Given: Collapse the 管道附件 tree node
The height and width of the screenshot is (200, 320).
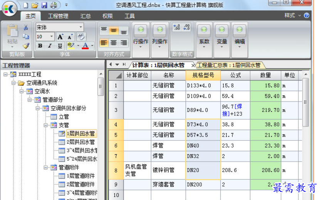Looking at the screenshot, I should [46, 167].
